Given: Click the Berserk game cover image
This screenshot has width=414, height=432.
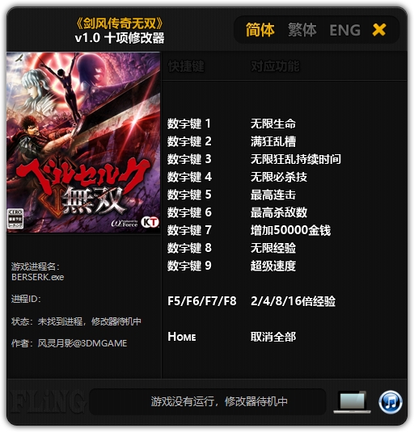Looking at the screenshot, I should pyautogui.click(x=83, y=142).
